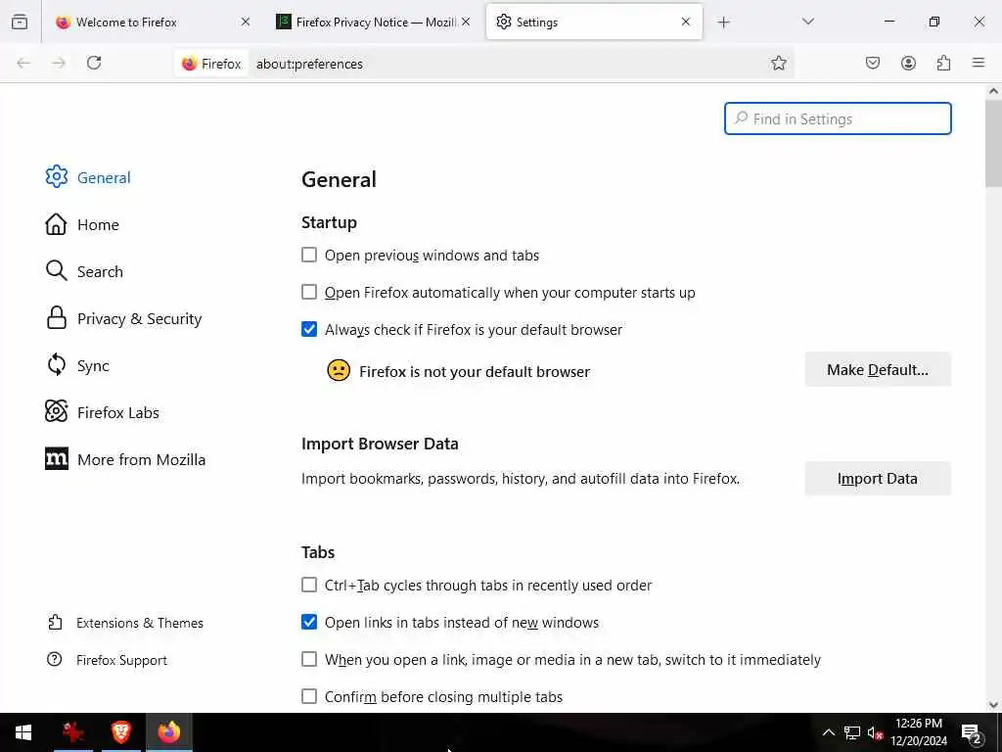Click the scrollbar down arrow

click(993, 705)
